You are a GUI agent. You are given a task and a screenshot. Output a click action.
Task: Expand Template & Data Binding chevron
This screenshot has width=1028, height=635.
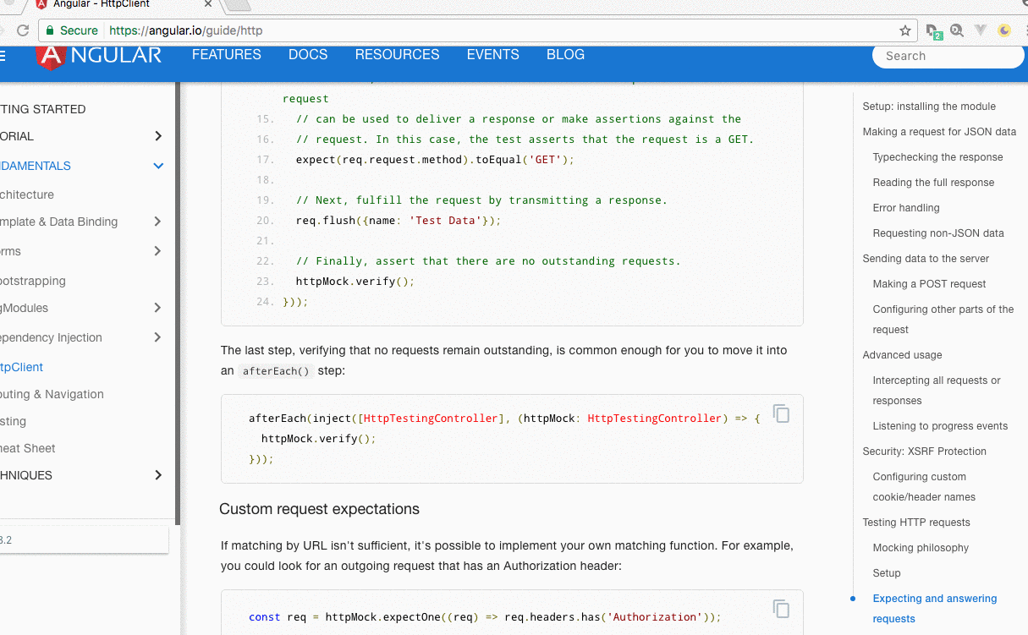(x=158, y=222)
